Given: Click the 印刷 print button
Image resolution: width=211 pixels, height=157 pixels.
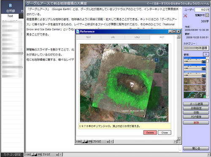Looking at the screenshot, I should pos(196,113).
